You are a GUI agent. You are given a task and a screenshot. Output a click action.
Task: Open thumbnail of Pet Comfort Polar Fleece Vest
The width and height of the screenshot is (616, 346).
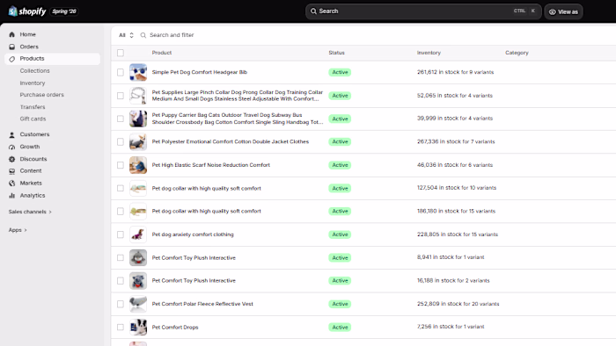138,304
